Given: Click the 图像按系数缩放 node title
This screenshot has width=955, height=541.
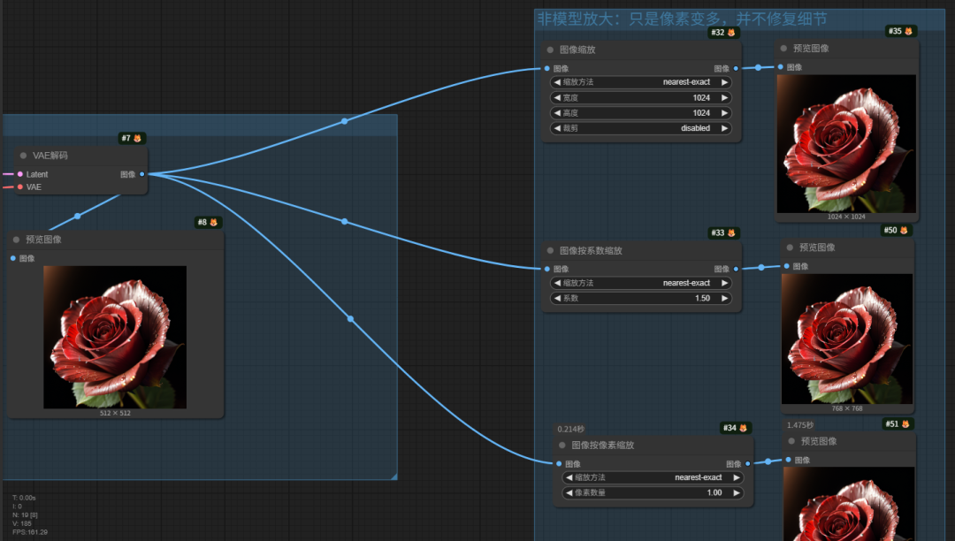Looking at the screenshot, I should 591,251.
